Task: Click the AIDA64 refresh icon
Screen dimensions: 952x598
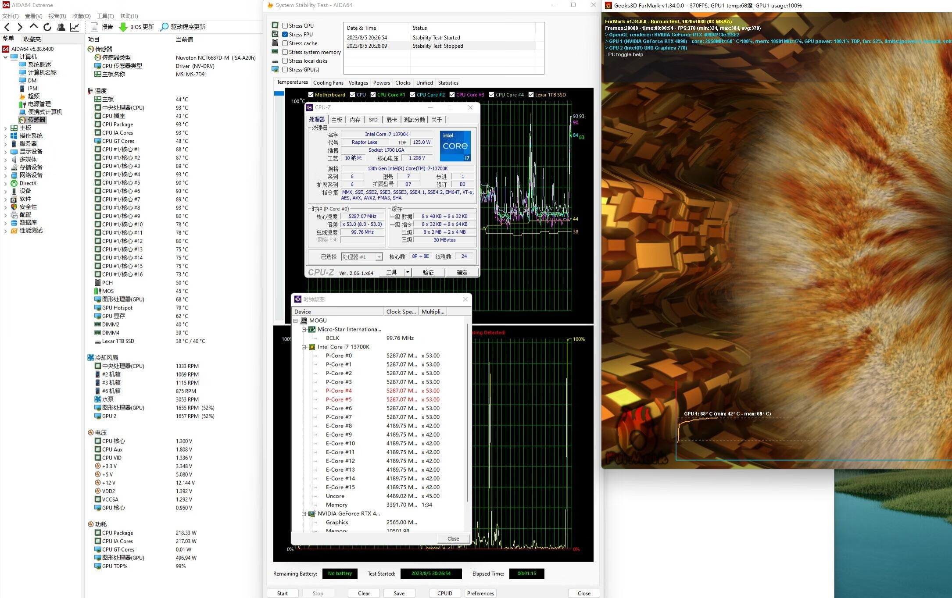Action: point(47,27)
